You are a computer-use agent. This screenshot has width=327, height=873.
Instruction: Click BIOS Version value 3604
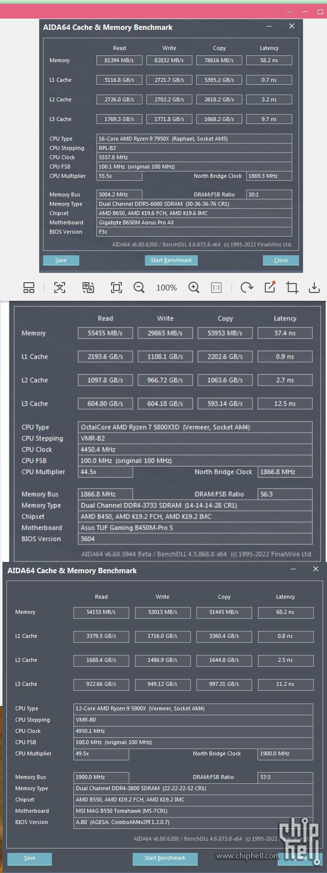(x=195, y=539)
